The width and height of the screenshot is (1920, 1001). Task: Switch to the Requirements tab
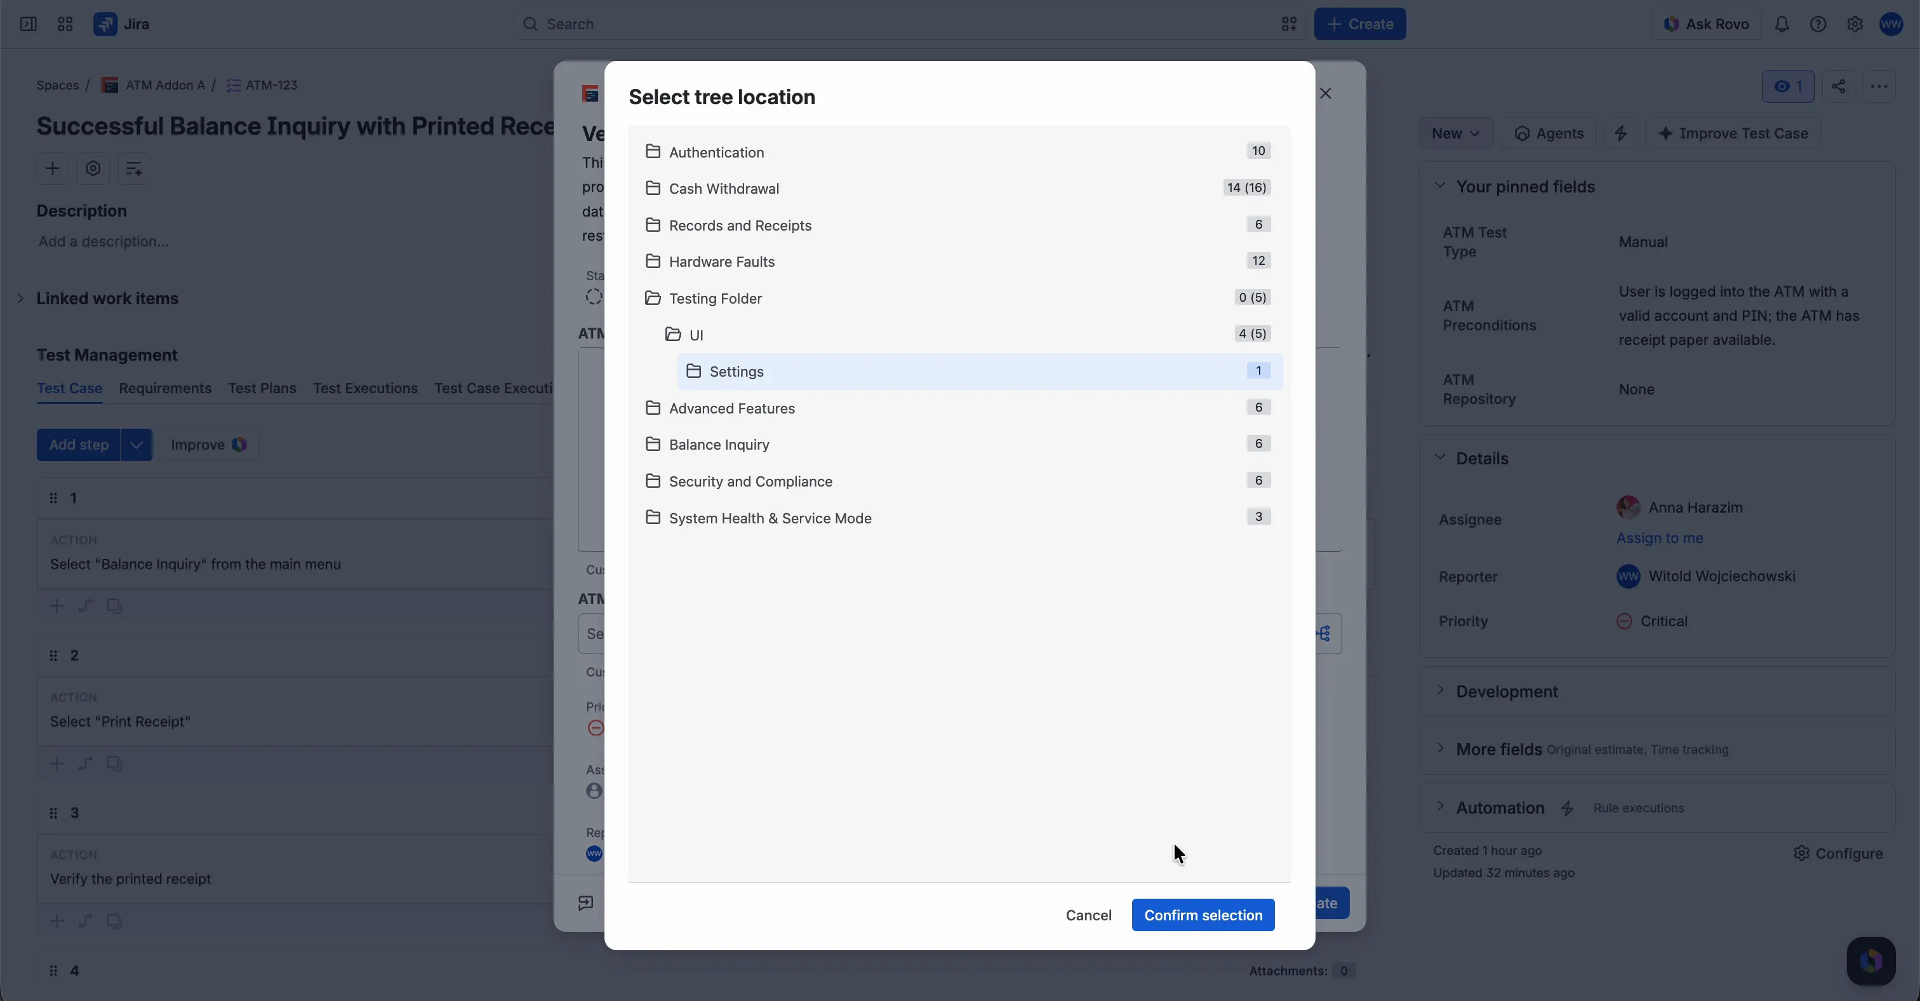coord(164,388)
